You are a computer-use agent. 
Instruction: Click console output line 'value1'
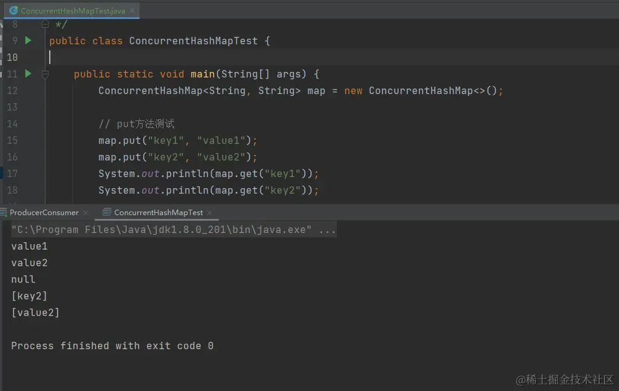[30, 246]
